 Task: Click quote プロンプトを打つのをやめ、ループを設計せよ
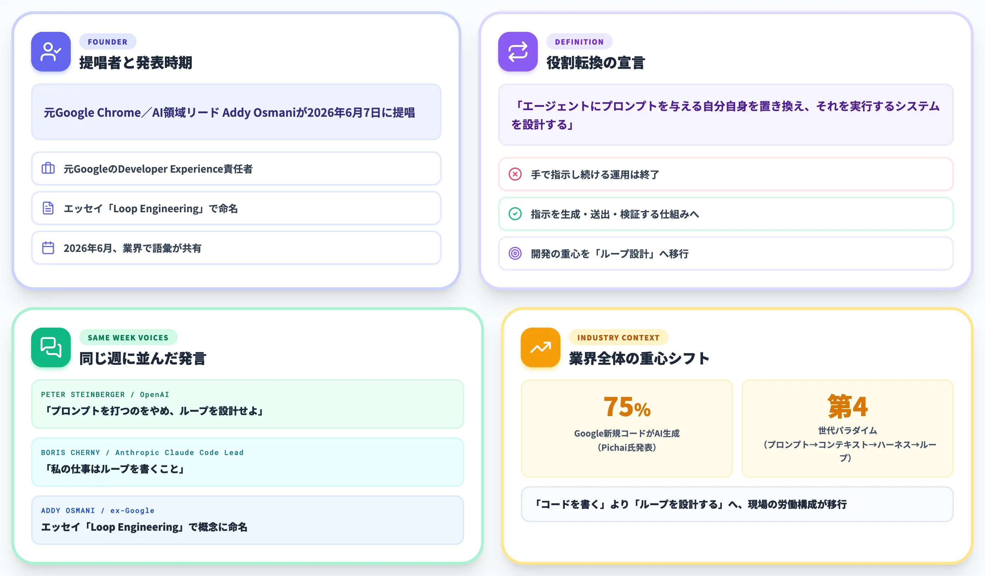[x=154, y=411]
